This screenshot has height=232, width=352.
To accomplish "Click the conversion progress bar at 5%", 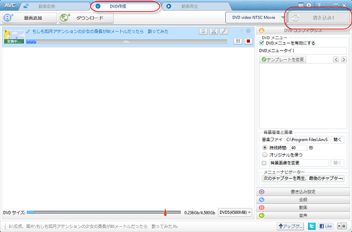I will coord(126,42).
